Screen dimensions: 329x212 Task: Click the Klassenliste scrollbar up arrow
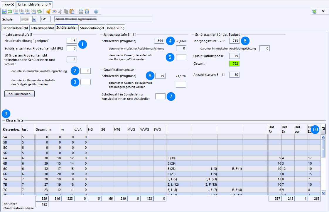(323, 137)
